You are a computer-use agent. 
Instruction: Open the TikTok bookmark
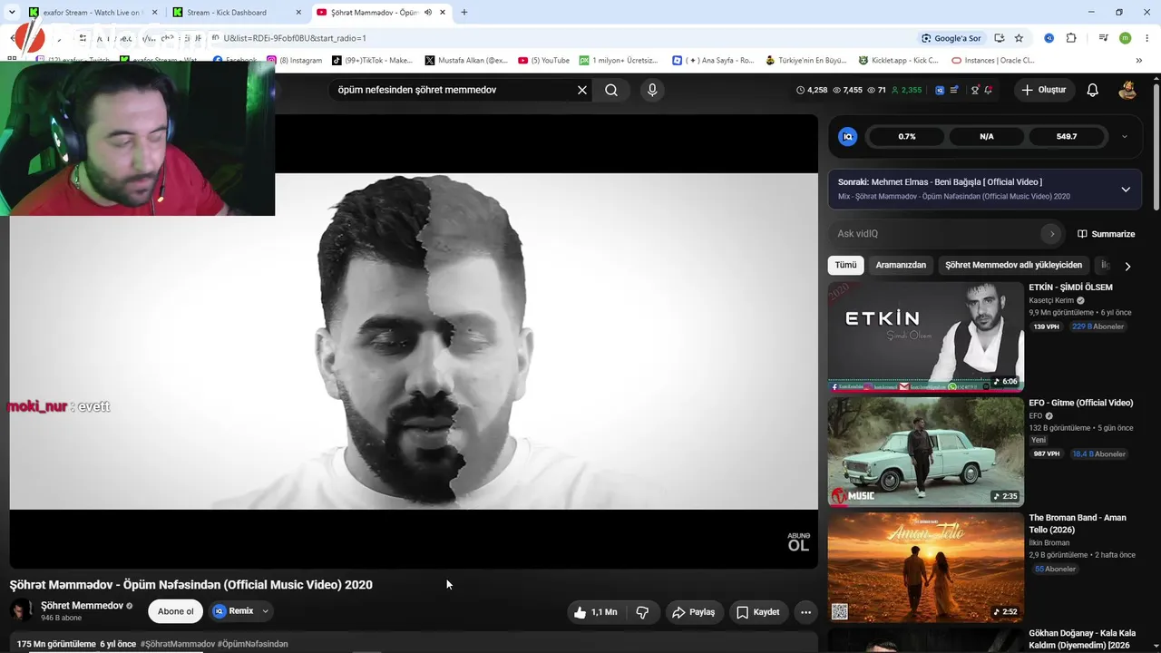(x=373, y=61)
